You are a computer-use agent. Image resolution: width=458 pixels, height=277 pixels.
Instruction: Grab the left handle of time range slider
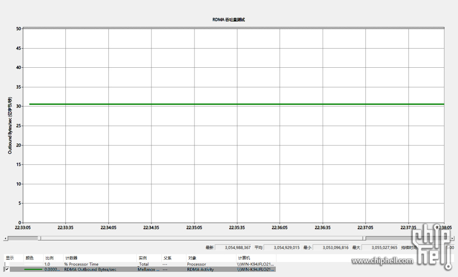39,238
